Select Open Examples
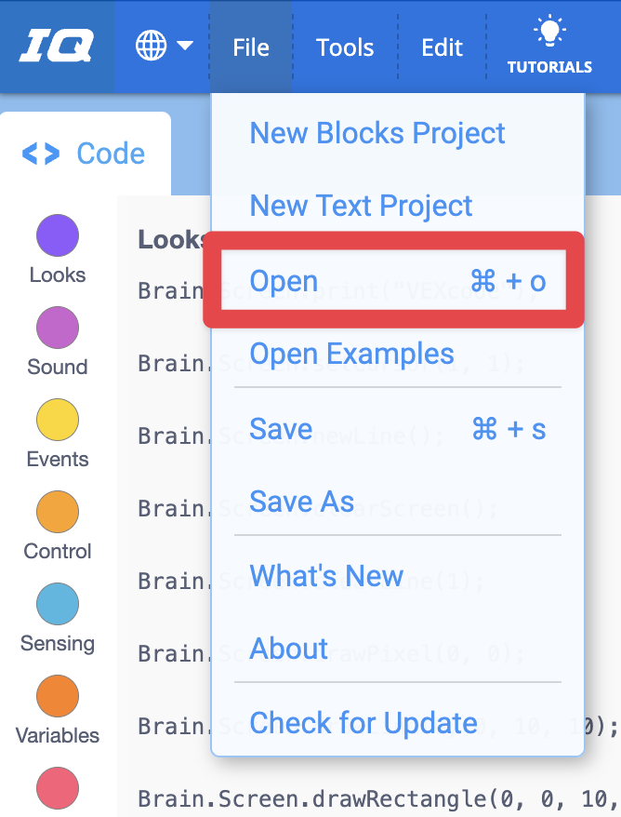This screenshot has height=817, width=621. (352, 355)
